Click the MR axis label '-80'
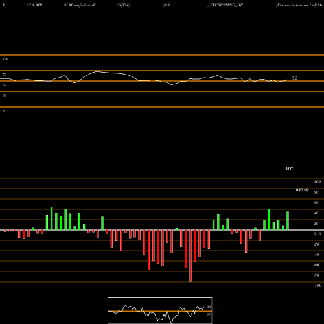Viewport: 324px width, 324px height. coord(316,275)
